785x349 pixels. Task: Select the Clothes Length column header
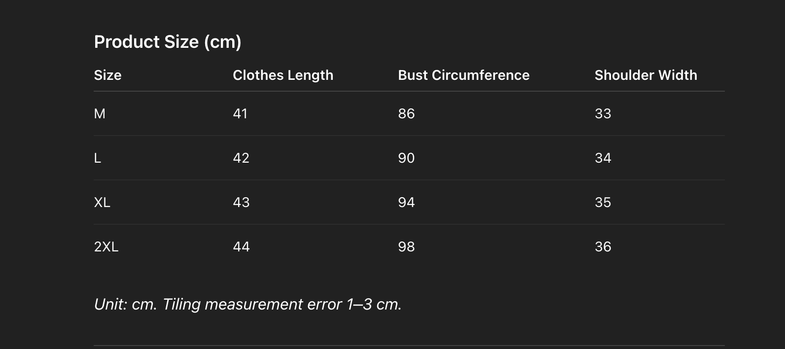[283, 75]
